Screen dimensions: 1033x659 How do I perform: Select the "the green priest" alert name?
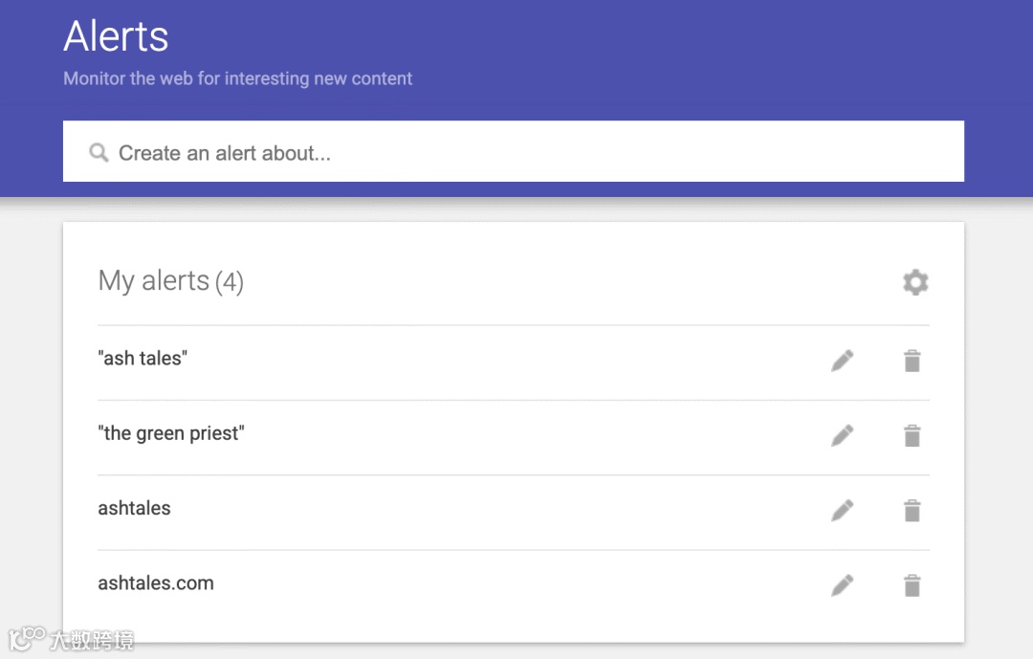point(171,433)
